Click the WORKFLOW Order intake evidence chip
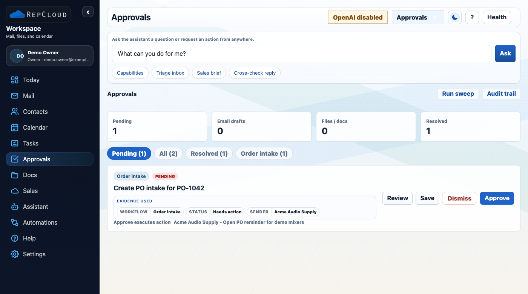This screenshot has height=294, width=528. [x=150, y=212]
